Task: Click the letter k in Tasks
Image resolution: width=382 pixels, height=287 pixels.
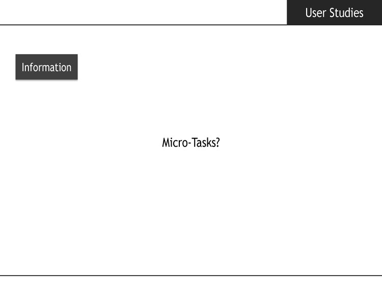Action: coord(209,142)
